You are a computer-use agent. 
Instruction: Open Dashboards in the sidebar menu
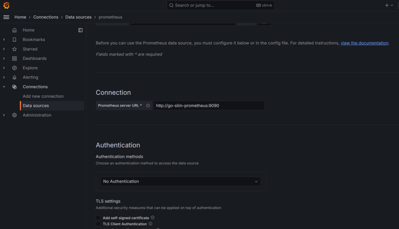pos(35,59)
